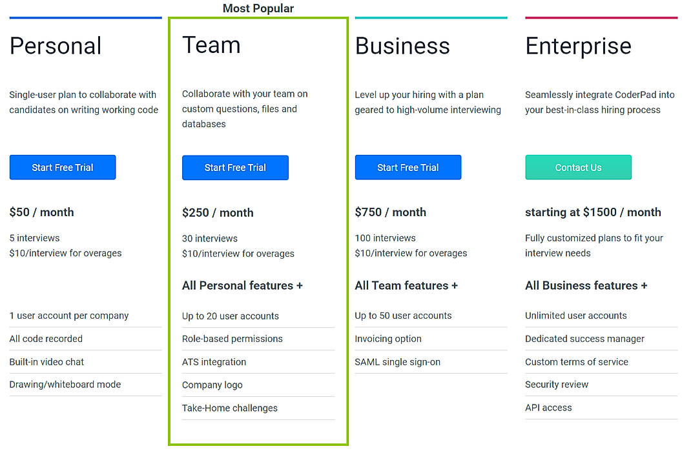Click the API access feature row
The image size is (691, 453).
click(548, 407)
